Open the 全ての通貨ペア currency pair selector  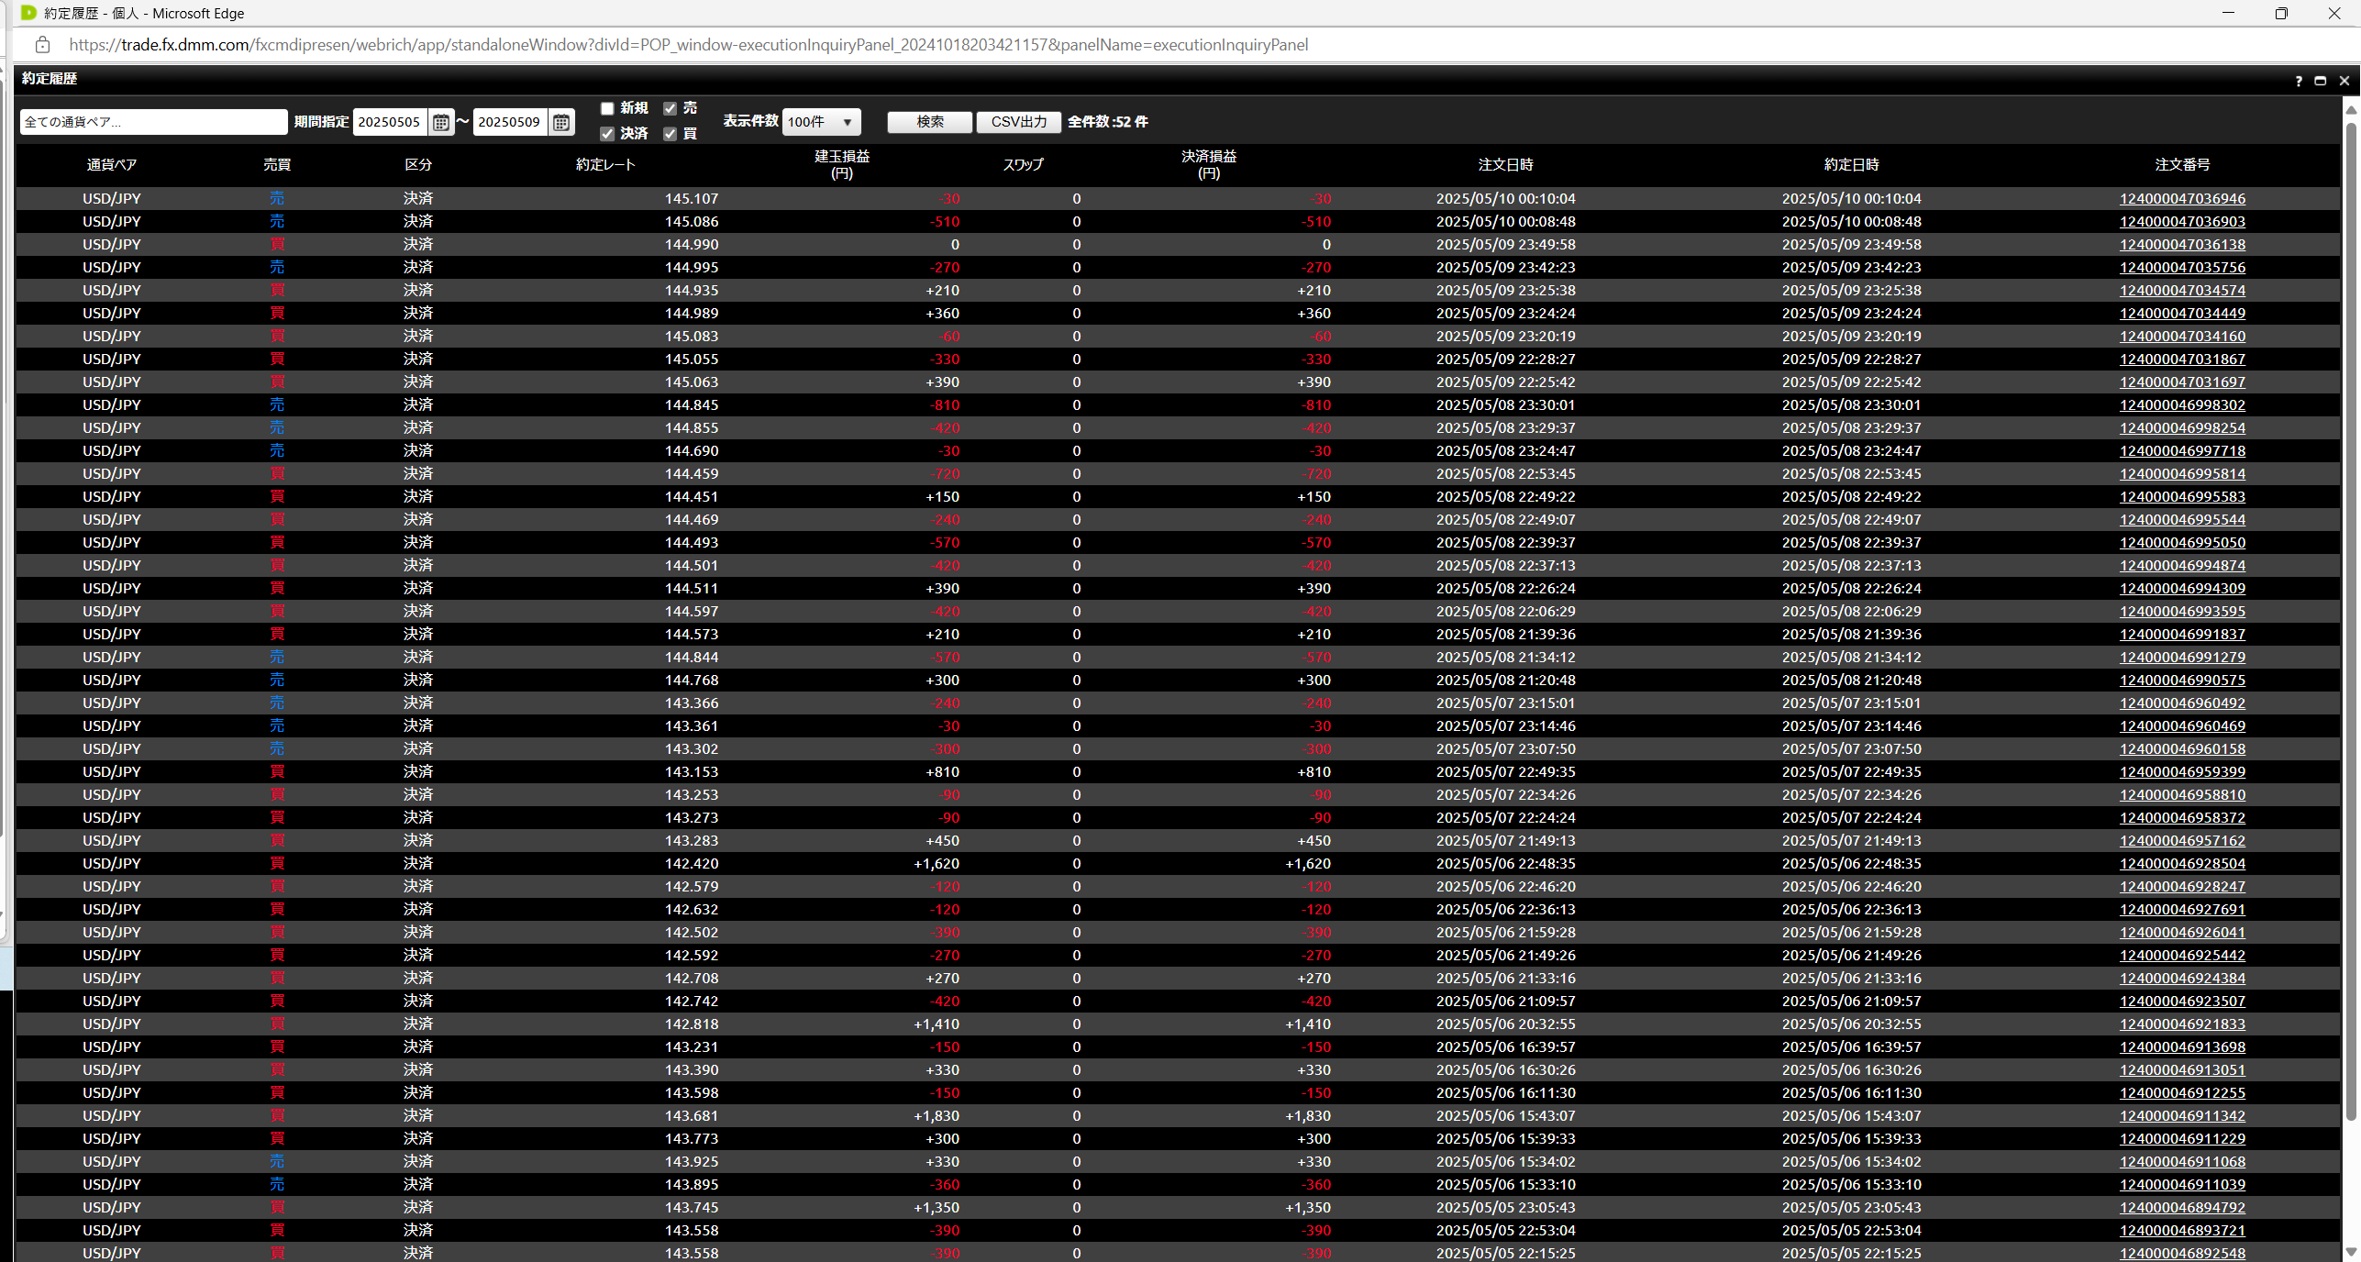153,122
